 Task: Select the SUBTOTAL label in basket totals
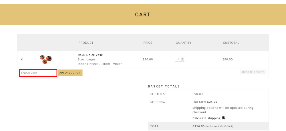coord(158,94)
